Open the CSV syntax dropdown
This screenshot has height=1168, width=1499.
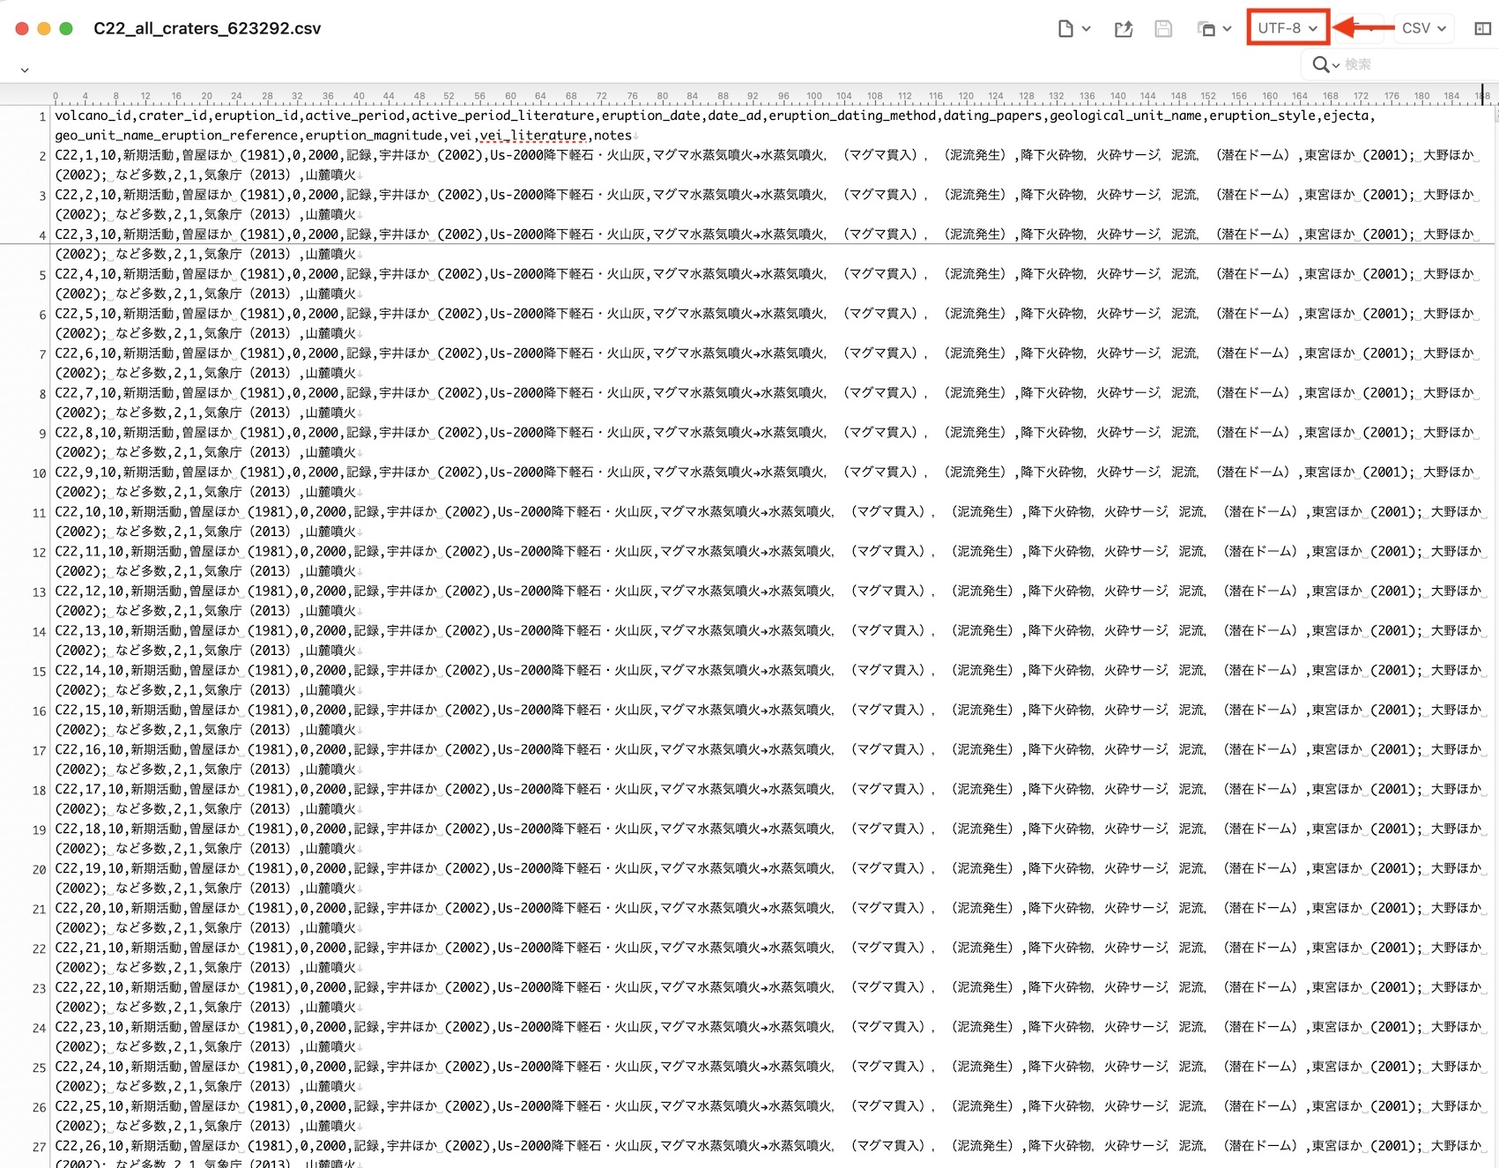[1423, 28]
